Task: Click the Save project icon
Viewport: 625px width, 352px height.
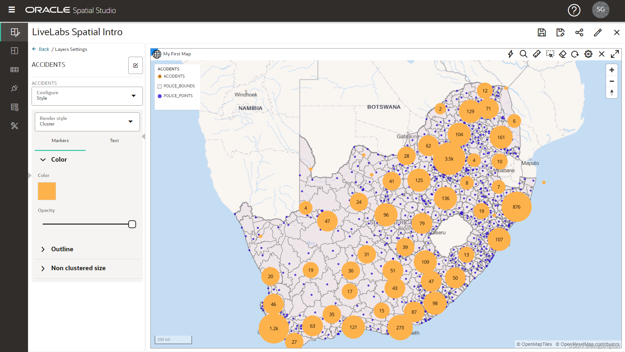Action: tap(542, 32)
